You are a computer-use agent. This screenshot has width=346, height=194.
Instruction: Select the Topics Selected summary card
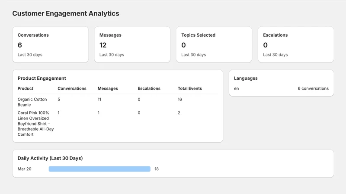pyautogui.click(x=214, y=45)
